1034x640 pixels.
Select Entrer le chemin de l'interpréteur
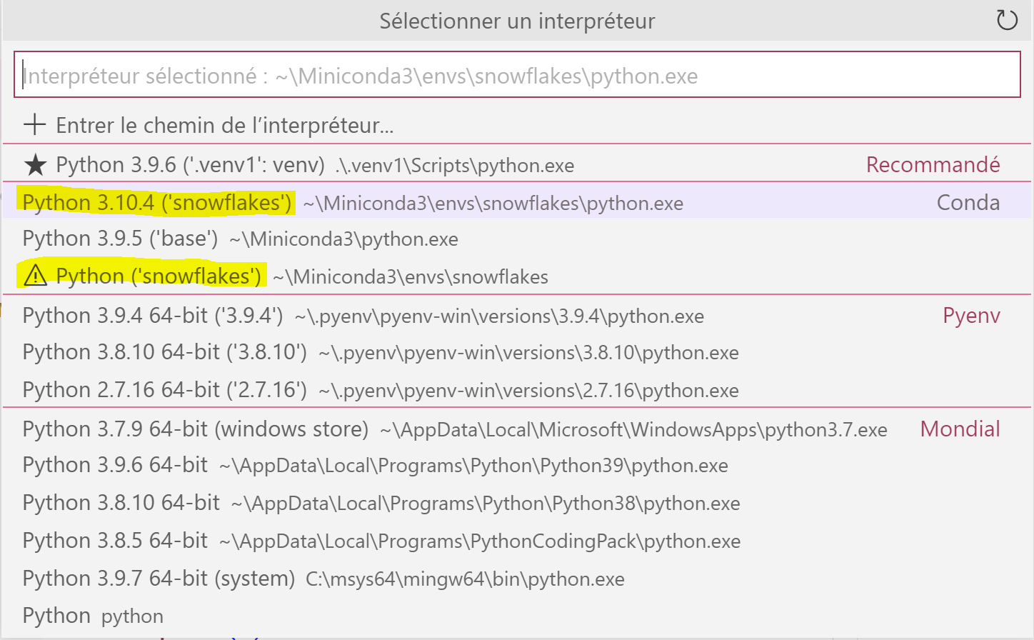517,125
